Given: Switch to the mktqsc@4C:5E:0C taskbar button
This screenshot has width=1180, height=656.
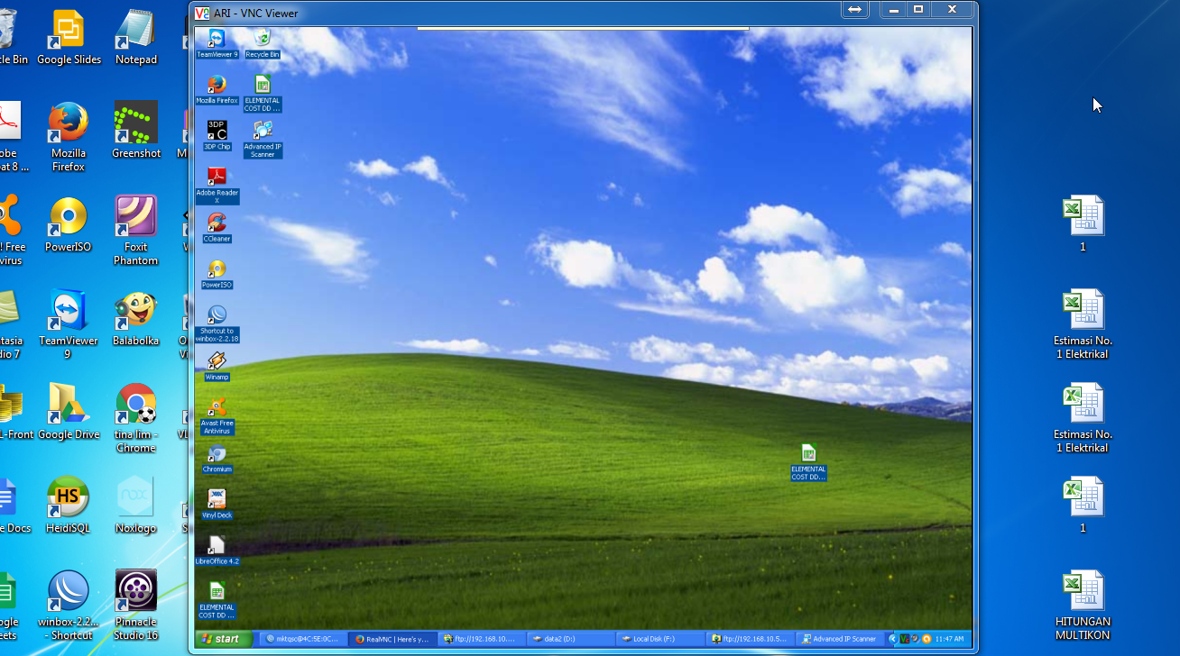Looking at the screenshot, I should pyautogui.click(x=303, y=639).
